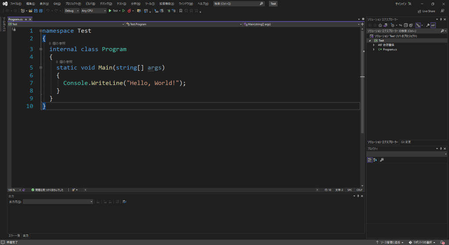Viewport: 449px width, 245px height.
Task: Open the Test.Program type dropdown
Action: tap(184, 24)
